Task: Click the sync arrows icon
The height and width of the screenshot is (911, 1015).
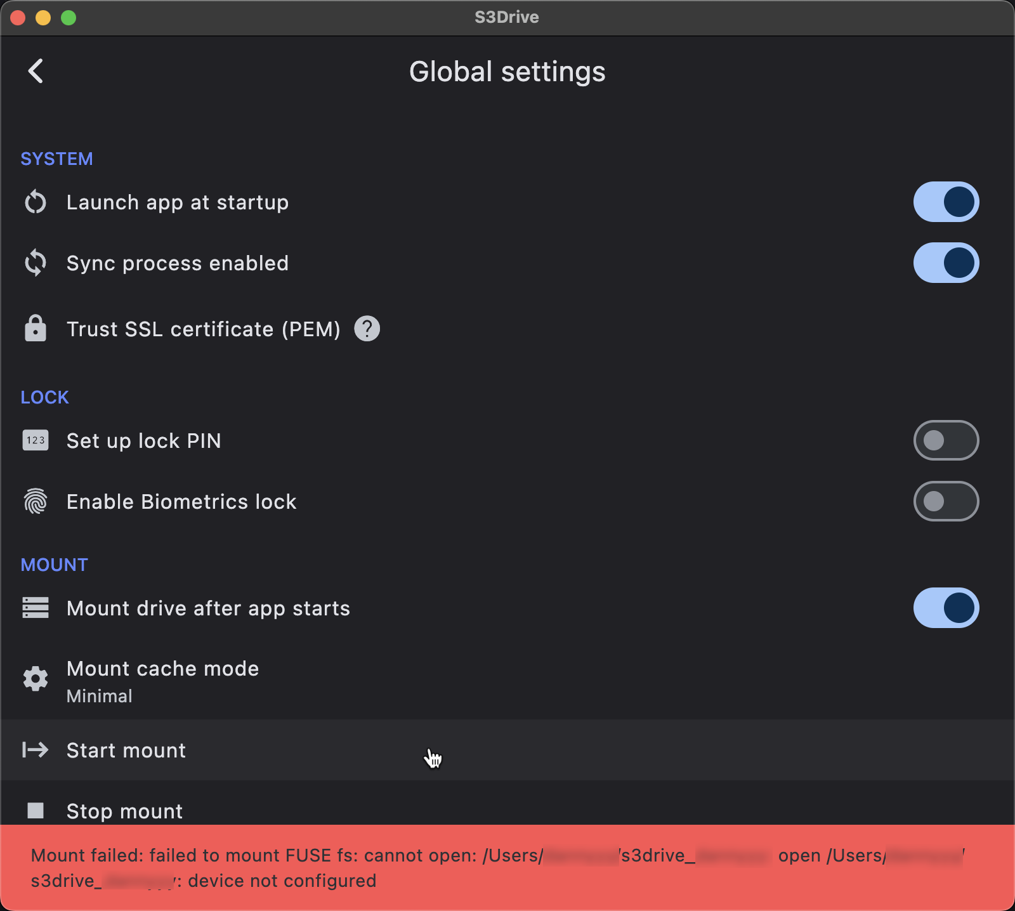Action: coord(36,263)
